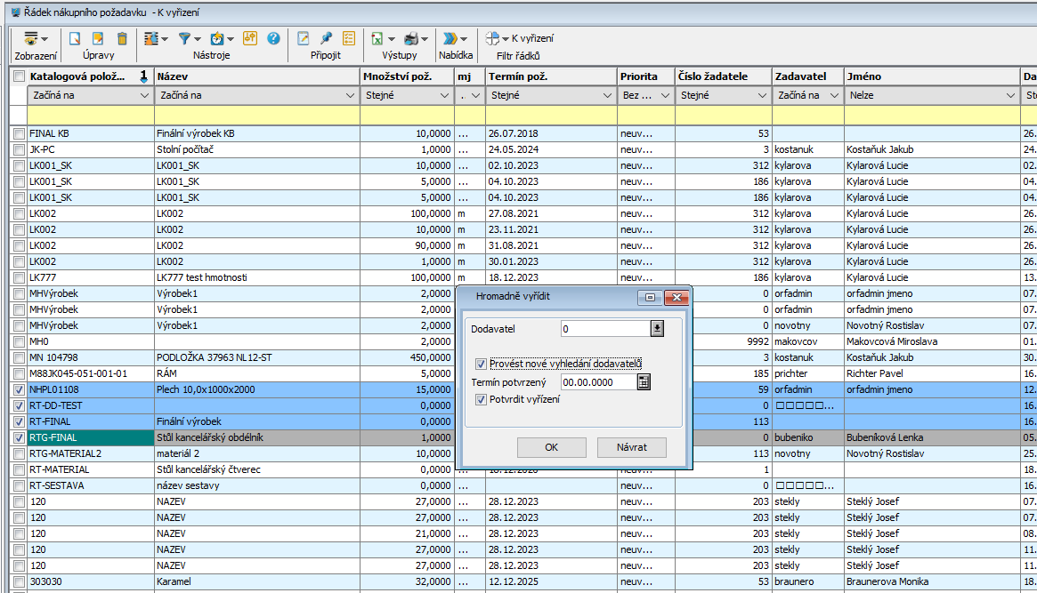Click the Excel export icon in Výstupy
This screenshot has width=1037, height=593.
[x=378, y=39]
